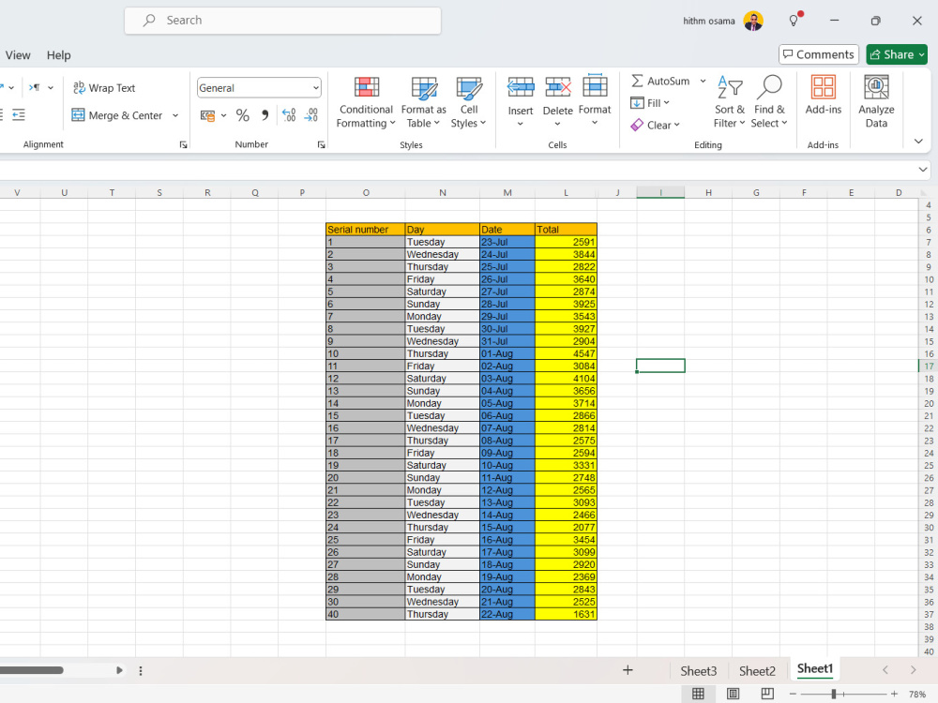Screen dimensions: 938x703
Task: Open the View tab
Action: (17, 55)
